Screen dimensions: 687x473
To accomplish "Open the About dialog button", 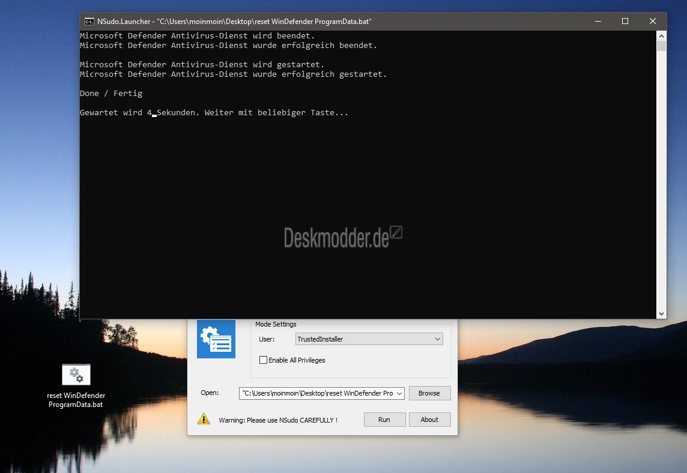I will 429,420.
